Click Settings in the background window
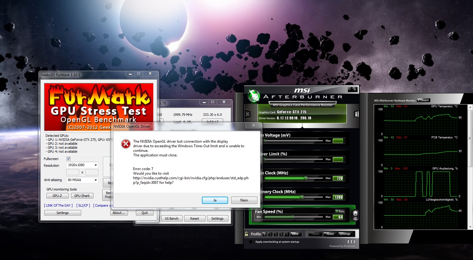 tap(217, 219)
